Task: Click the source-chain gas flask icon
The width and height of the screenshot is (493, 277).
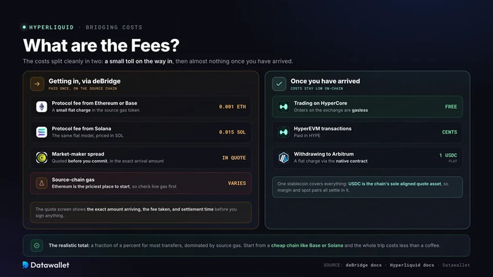Action: [41, 183]
